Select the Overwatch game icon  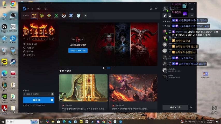pyautogui.click(x=63, y=16)
